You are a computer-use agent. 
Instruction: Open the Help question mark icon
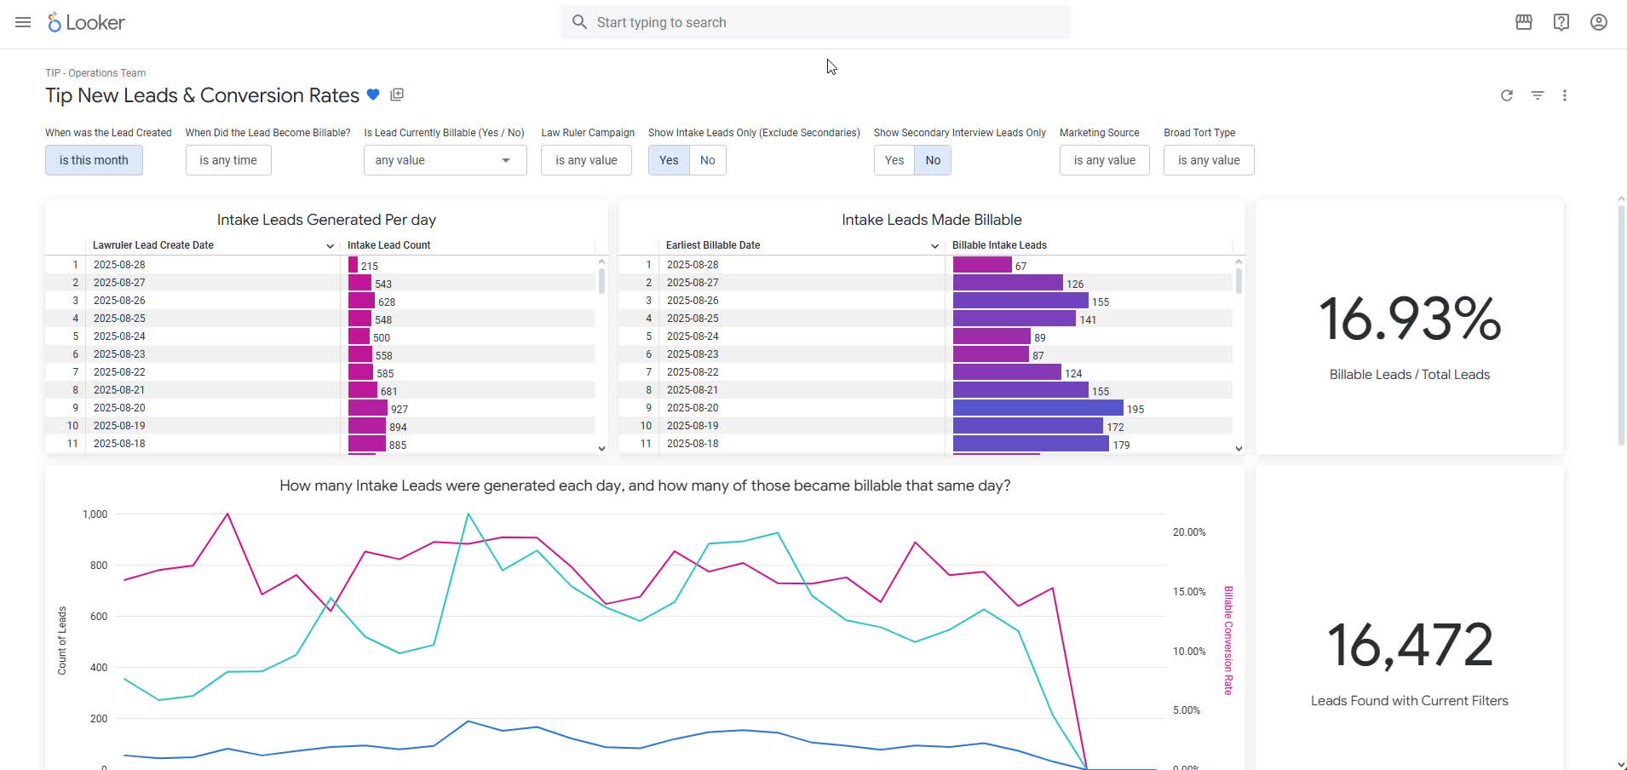coord(1561,22)
